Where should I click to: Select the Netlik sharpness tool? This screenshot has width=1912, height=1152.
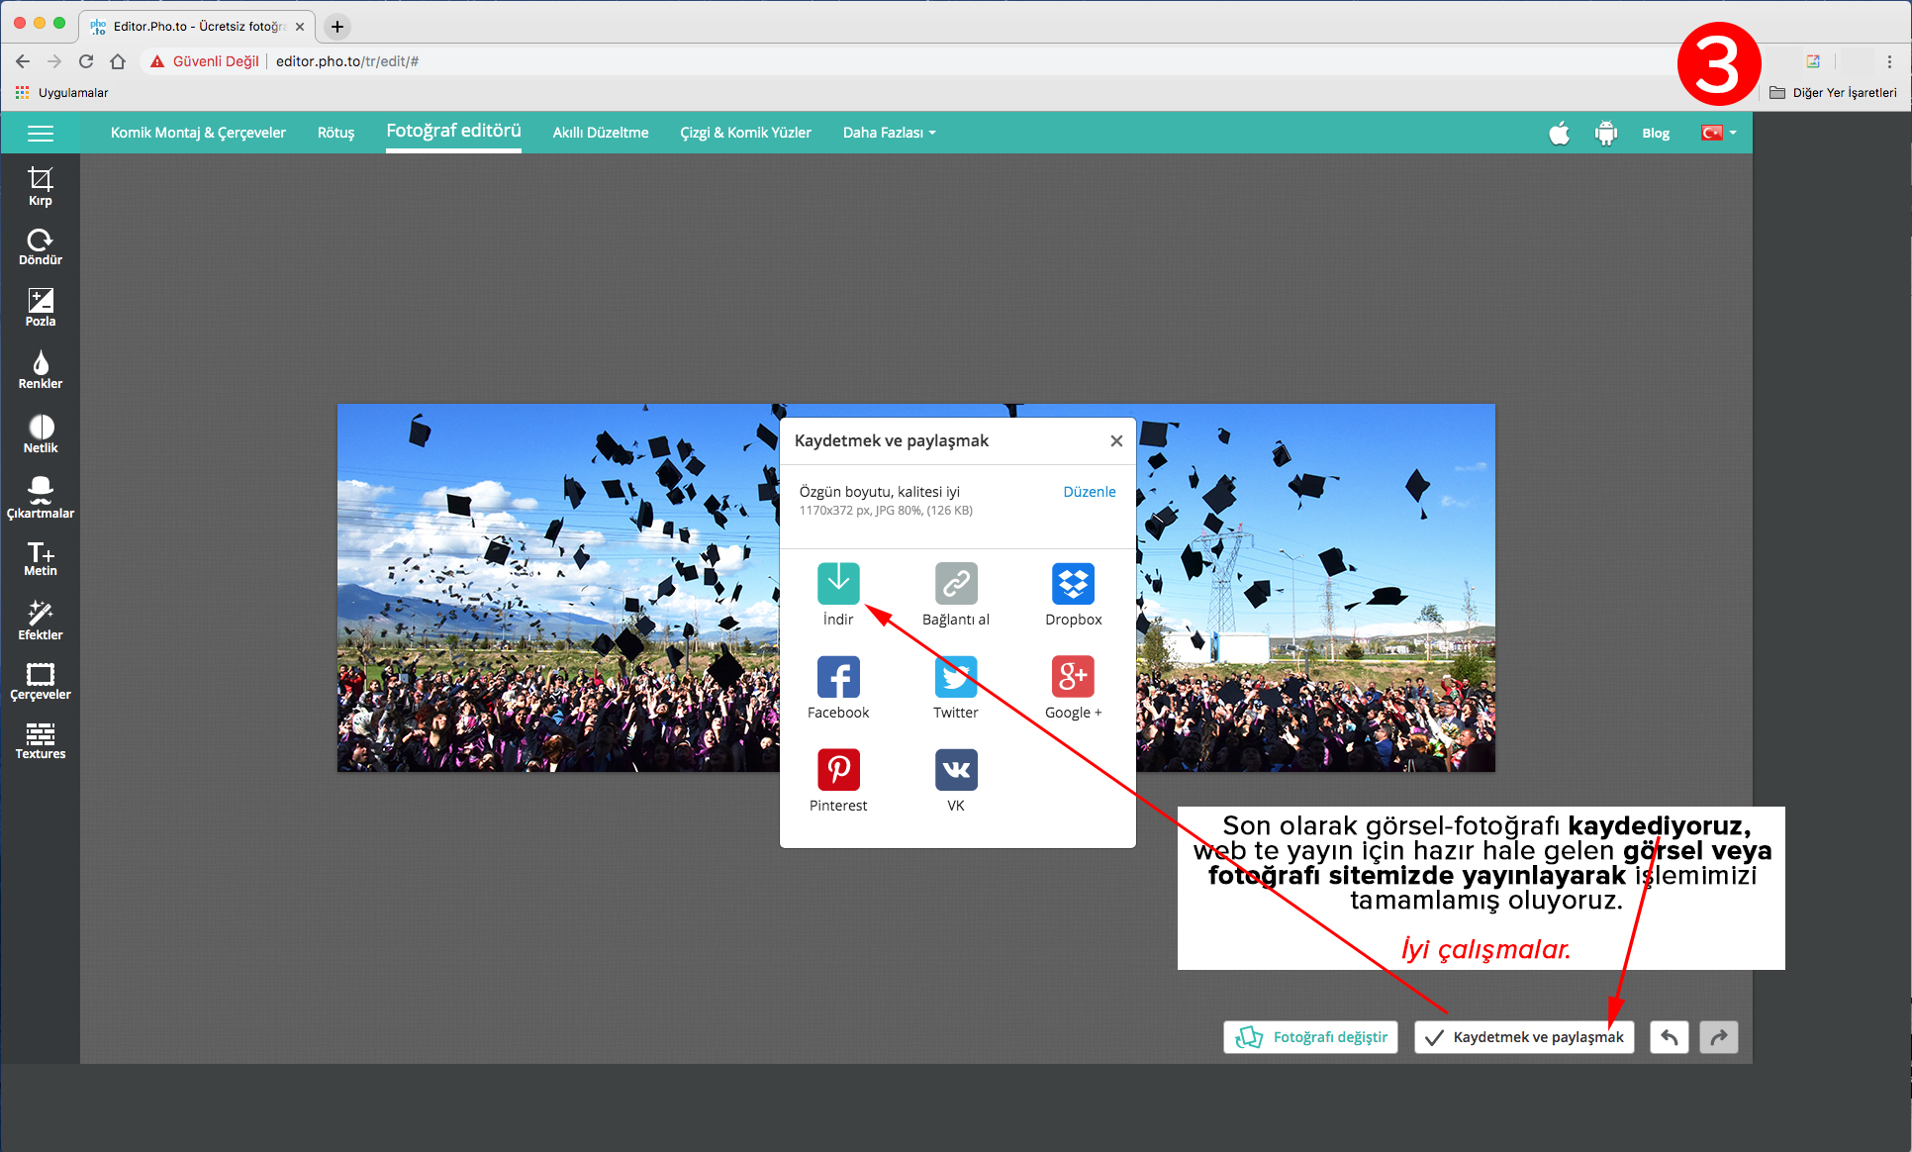(x=40, y=433)
